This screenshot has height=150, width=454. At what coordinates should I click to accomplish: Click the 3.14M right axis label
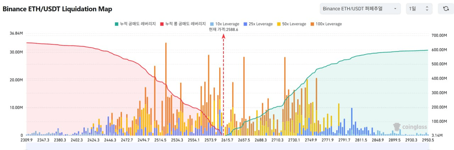436,135
